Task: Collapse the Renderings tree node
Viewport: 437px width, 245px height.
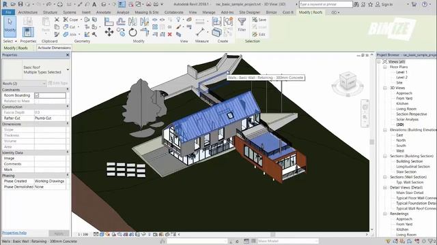Action: pos(385,214)
